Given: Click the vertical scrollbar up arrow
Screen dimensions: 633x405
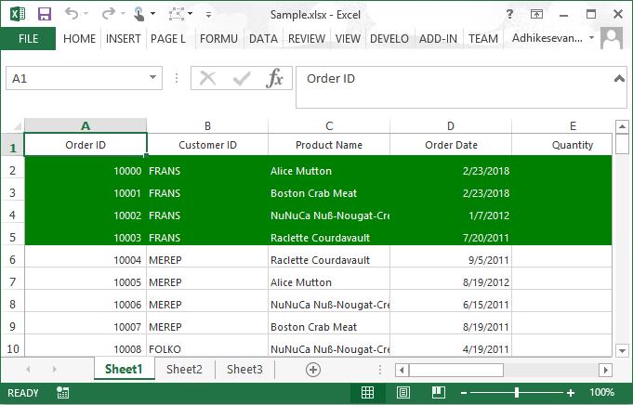Looking at the screenshot, I should pyautogui.click(x=622, y=126).
